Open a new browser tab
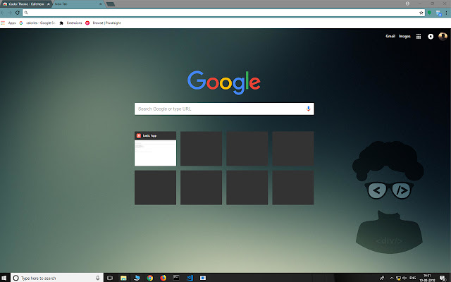This screenshot has width=451, height=282. click(x=111, y=4)
